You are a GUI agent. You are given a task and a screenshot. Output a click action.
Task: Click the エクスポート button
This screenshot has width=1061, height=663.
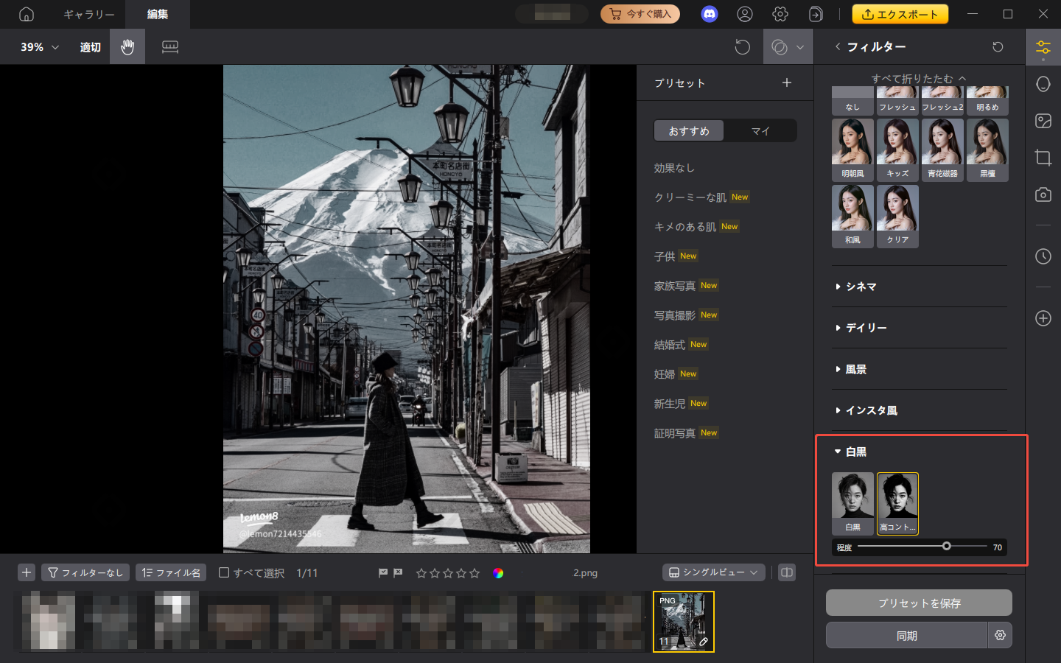pyautogui.click(x=900, y=14)
